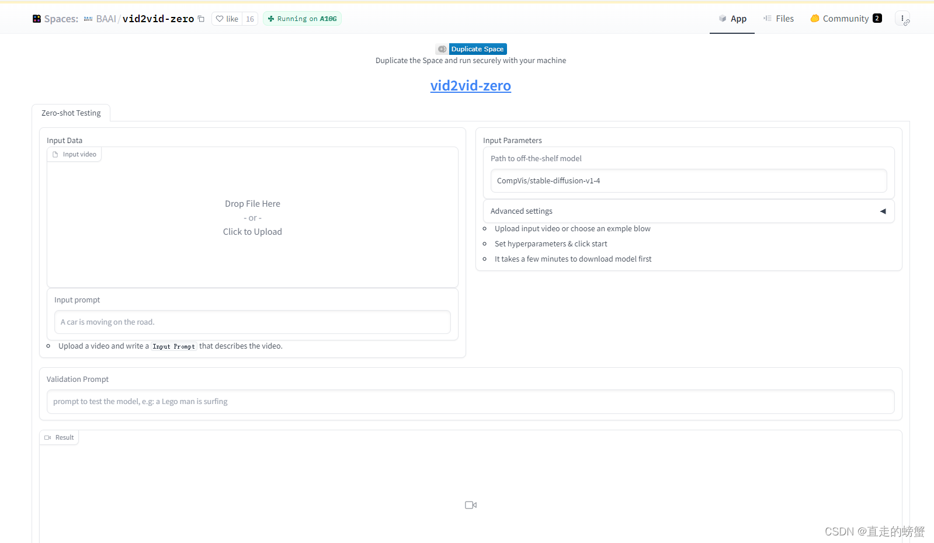Image resolution: width=934 pixels, height=543 pixels.
Task: Click the App tab cube icon
Action: [723, 19]
